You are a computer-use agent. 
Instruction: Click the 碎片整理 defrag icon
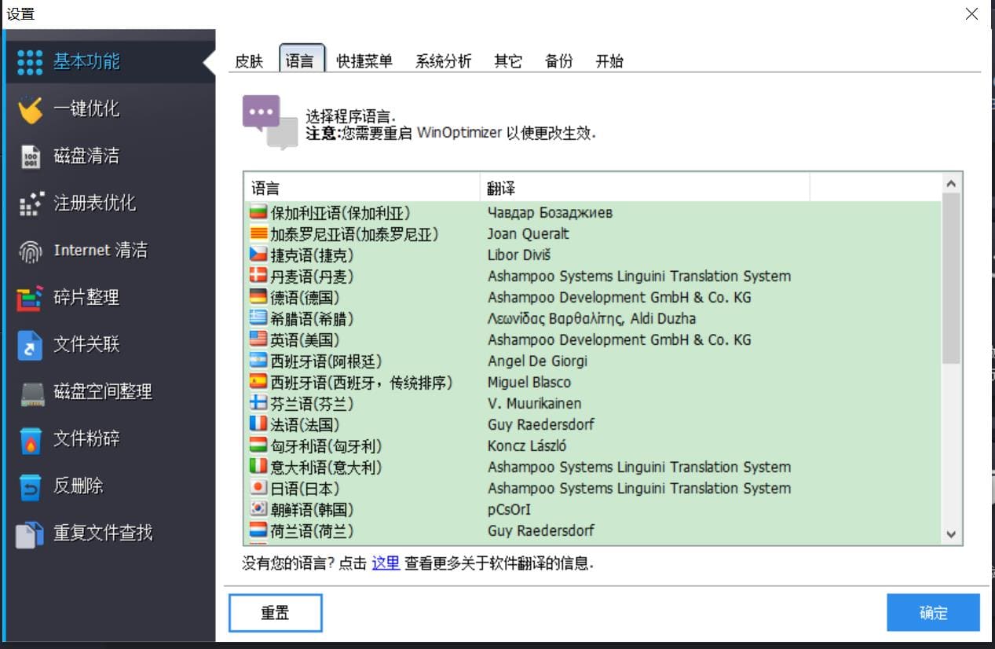pyautogui.click(x=30, y=298)
